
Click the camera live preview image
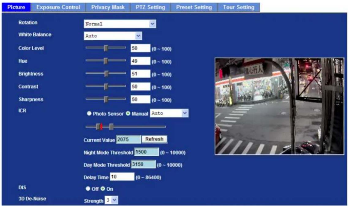click(279, 106)
